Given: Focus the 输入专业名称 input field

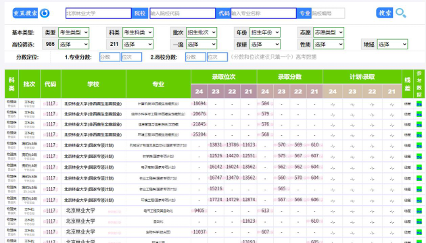Looking at the screenshot, I should pyautogui.click(x=264, y=13).
